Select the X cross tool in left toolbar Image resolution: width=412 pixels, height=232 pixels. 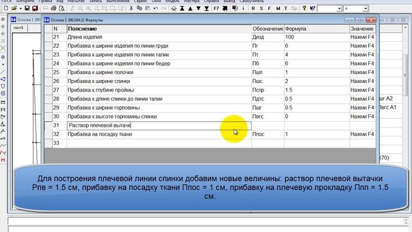(x=3, y=48)
